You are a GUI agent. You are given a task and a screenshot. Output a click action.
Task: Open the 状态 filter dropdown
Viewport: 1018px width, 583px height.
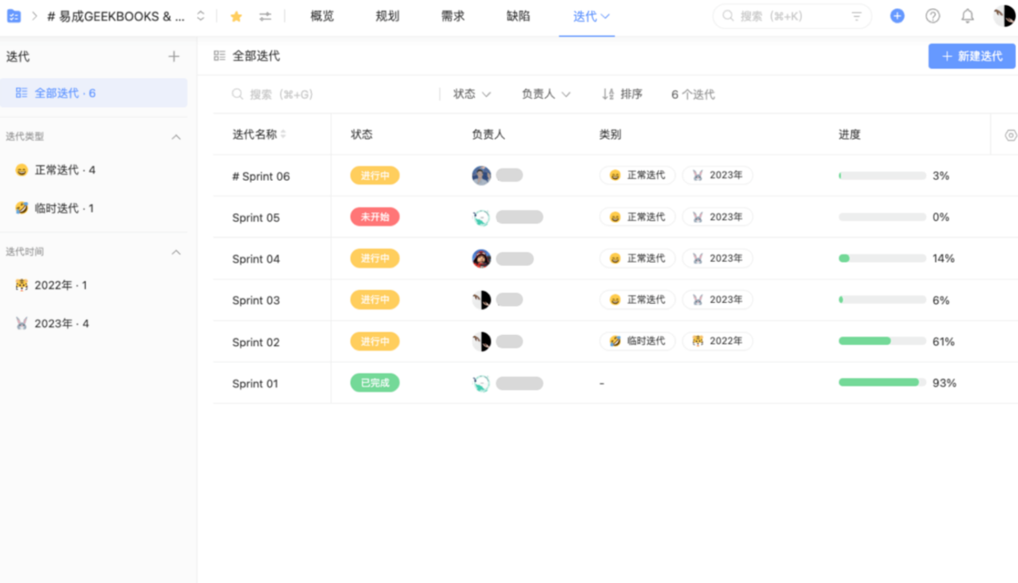coord(471,94)
